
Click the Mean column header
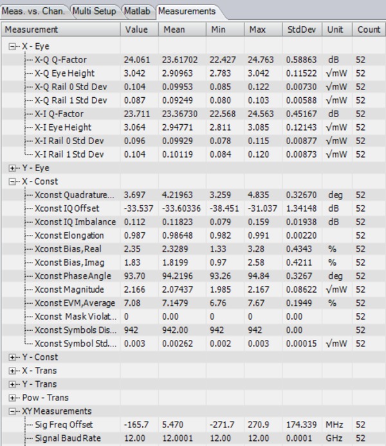coord(174,30)
